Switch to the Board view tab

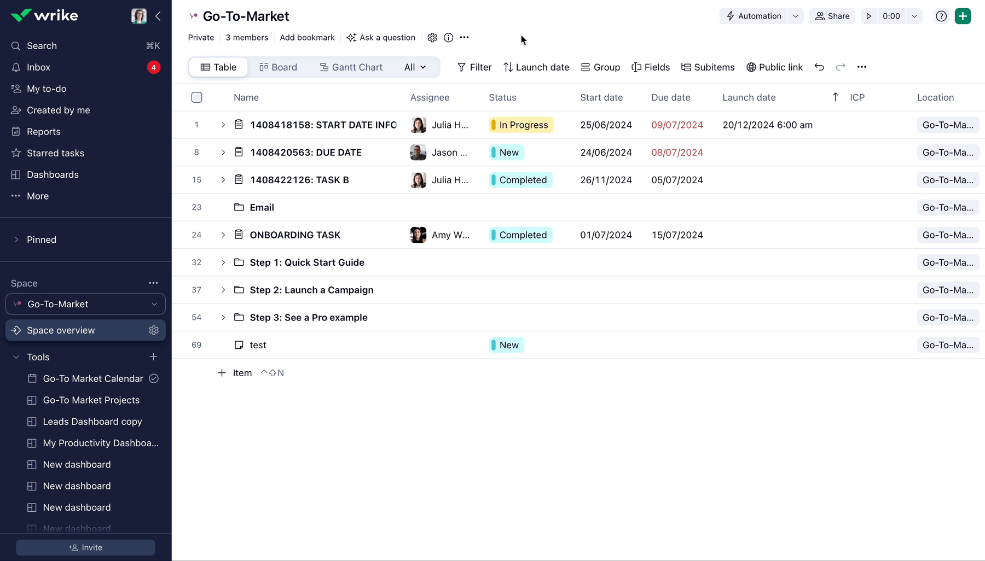click(278, 67)
